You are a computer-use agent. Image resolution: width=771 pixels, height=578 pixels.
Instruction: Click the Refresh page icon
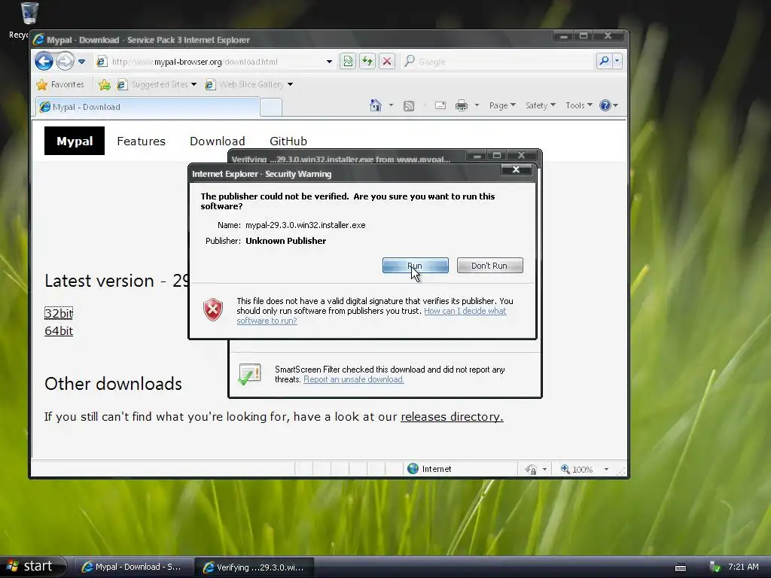coord(367,62)
